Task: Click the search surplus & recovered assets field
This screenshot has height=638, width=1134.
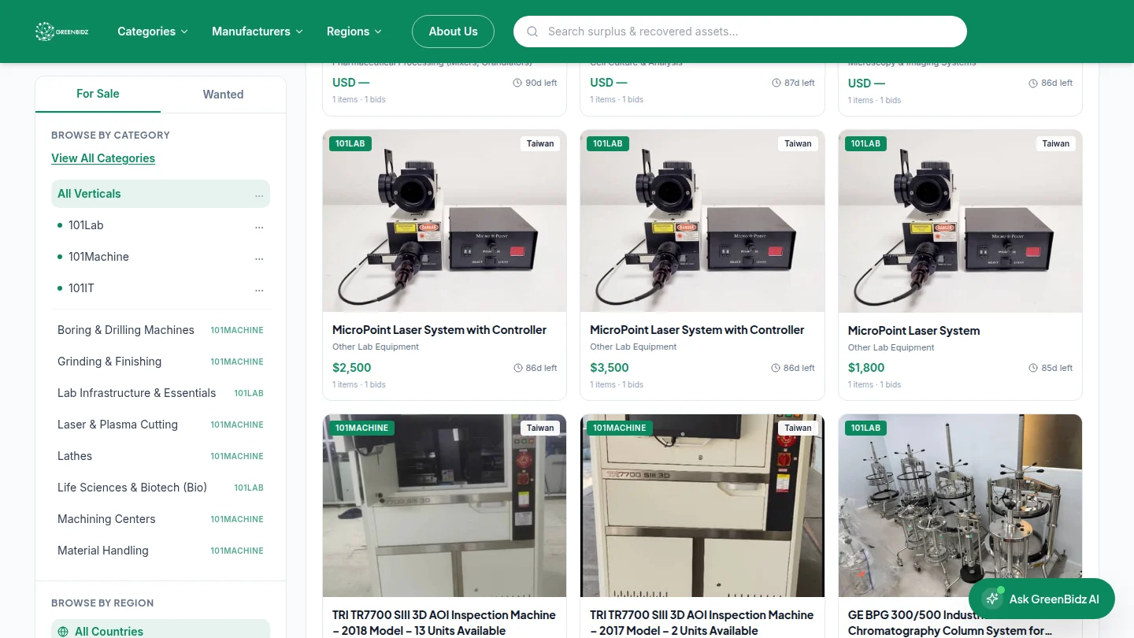Action: tap(740, 32)
